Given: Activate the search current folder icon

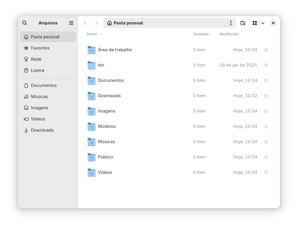Looking at the screenshot, I should 243,23.
